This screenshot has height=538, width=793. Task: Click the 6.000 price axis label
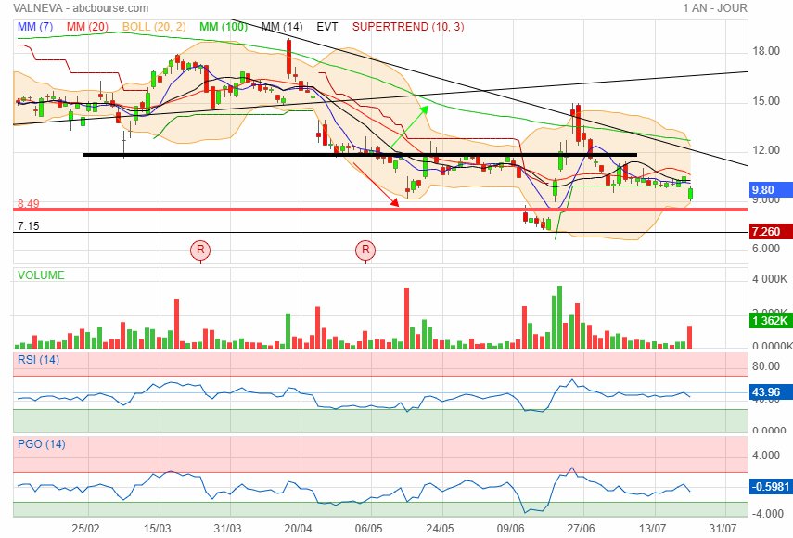[766, 249]
